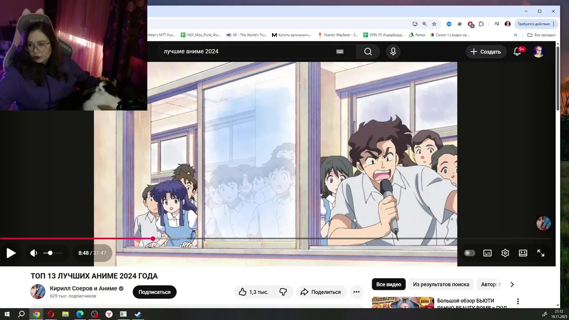Open the Windows Start menu
569x320 pixels.
pos(7,314)
